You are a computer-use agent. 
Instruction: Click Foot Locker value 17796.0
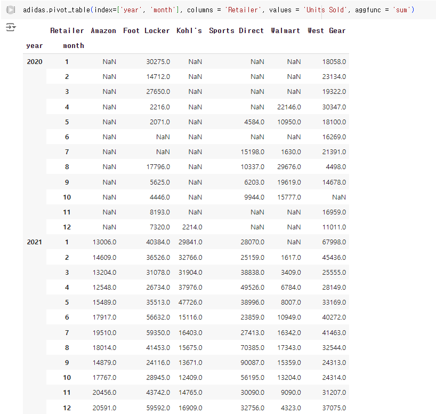pos(158,167)
